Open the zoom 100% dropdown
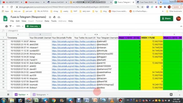The image size is (183, 103). 19,26
